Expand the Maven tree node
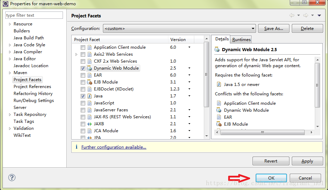This screenshot has width=328, height=190. point(10,73)
